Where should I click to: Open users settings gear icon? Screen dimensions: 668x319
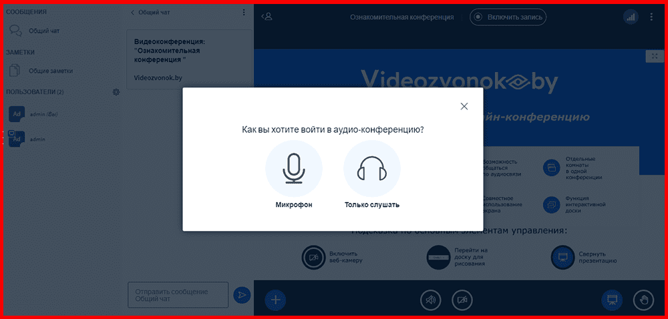click(116, 91)
